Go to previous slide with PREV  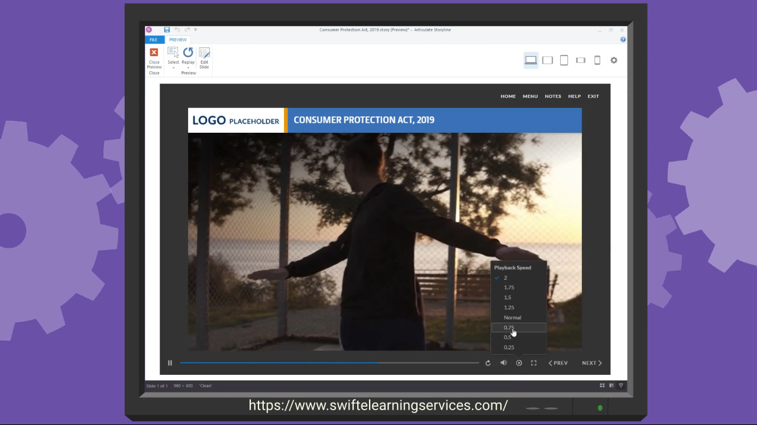coord(558,363)
